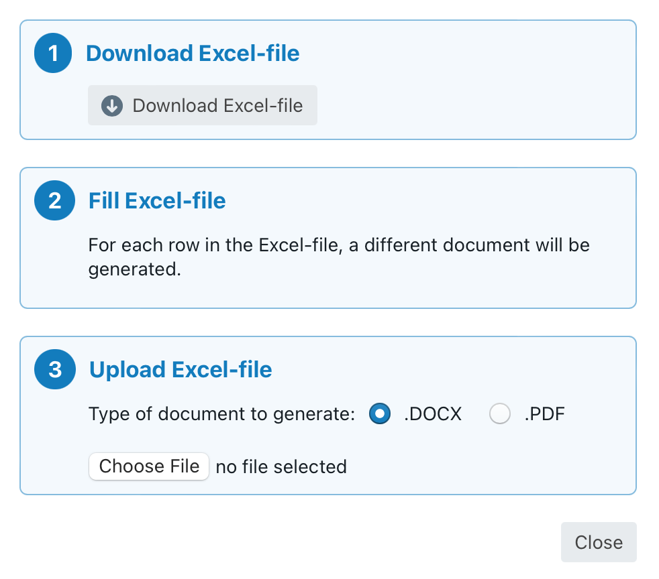Screen dimensions: 659x579
Task: Click the blue Download Excel-file heading
Action: (x=193, y=54)
